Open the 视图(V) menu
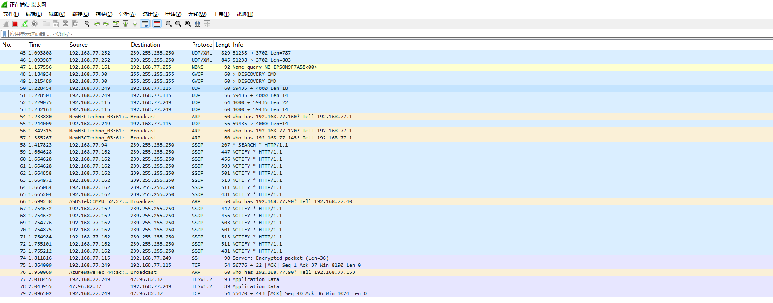The height and width of the screenshot is (303, 773). coord(57,14)
